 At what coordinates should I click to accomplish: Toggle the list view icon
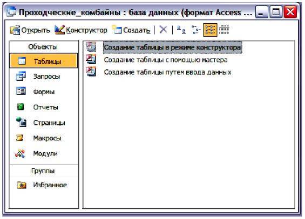point(210,30)
